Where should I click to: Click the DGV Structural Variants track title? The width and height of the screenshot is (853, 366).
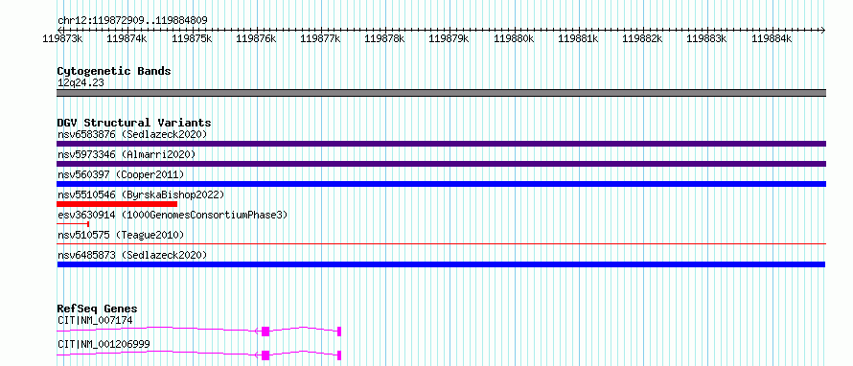point(134,123)
